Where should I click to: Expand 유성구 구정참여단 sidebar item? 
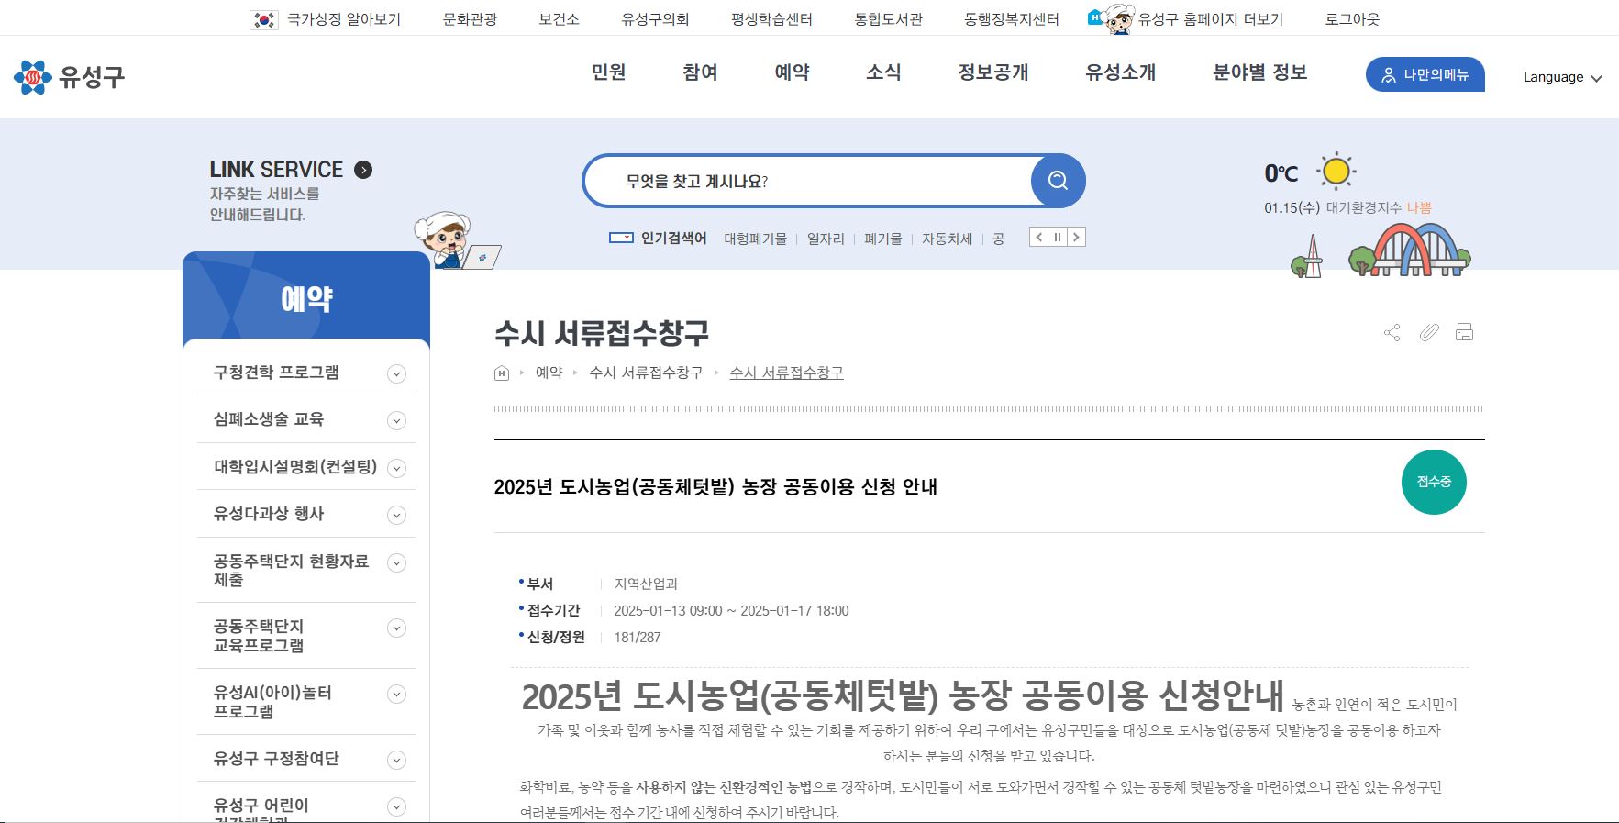[x=396, y=760]
